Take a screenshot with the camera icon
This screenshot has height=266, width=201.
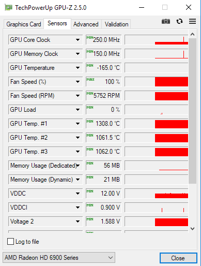tap(166, 21)
